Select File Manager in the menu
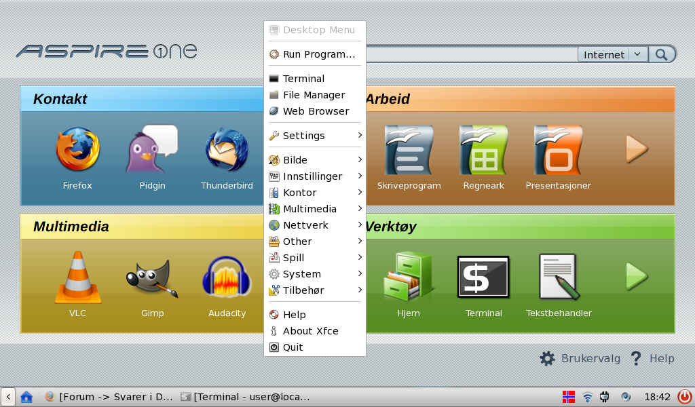695x407 pixels. (x=315, y=95)
